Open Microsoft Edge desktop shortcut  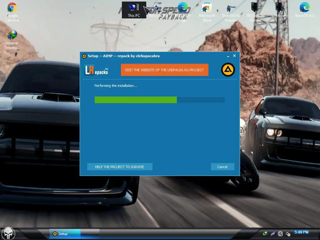[x=182, y=12]
